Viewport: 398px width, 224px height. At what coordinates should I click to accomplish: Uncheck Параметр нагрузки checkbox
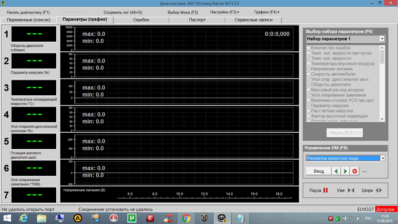pos(309,106)
